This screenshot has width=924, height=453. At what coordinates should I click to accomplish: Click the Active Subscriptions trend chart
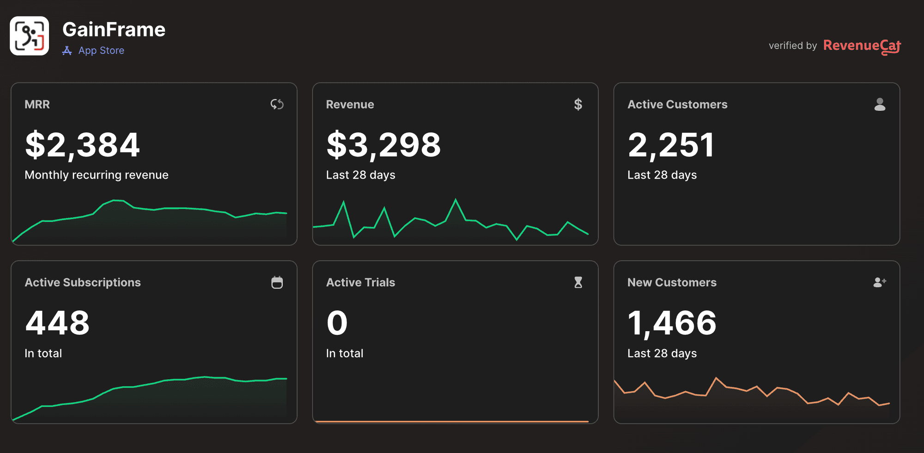coord(150,399)
